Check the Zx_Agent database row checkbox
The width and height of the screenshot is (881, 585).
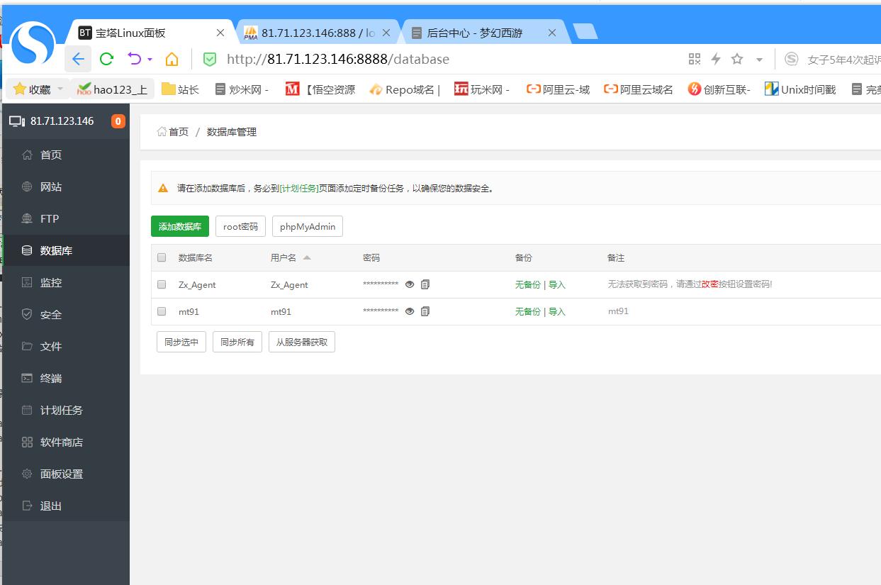(162, 284)
